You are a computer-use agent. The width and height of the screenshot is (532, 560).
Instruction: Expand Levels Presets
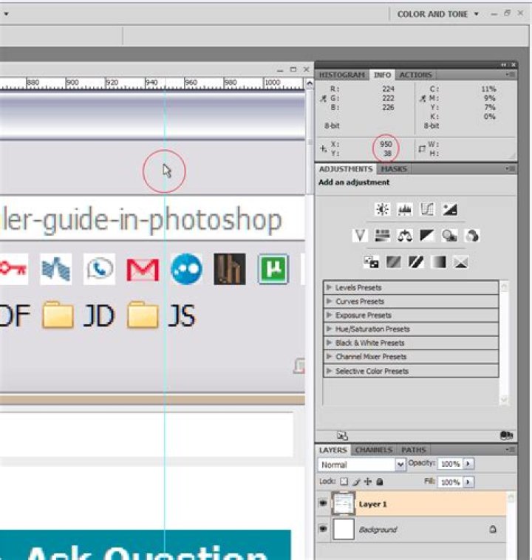329,287
